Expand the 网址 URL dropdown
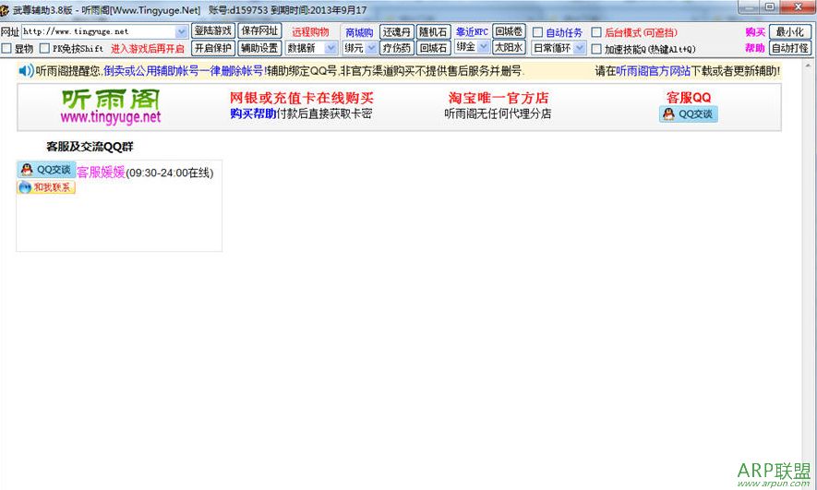This screenshot has height=490, width=817. pyautogui.click(x=181, y=31)
